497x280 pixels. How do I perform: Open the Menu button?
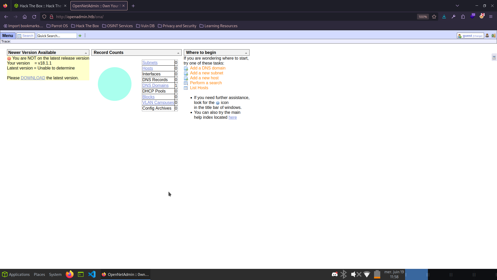click(x=8, y=36)
